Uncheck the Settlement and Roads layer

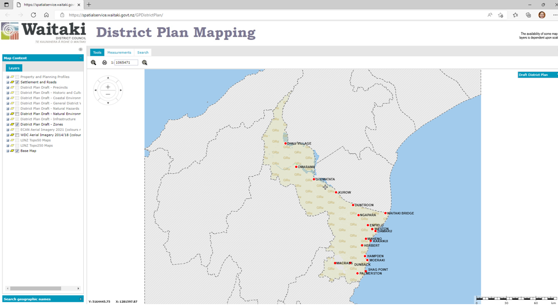[x=17, y=82]
